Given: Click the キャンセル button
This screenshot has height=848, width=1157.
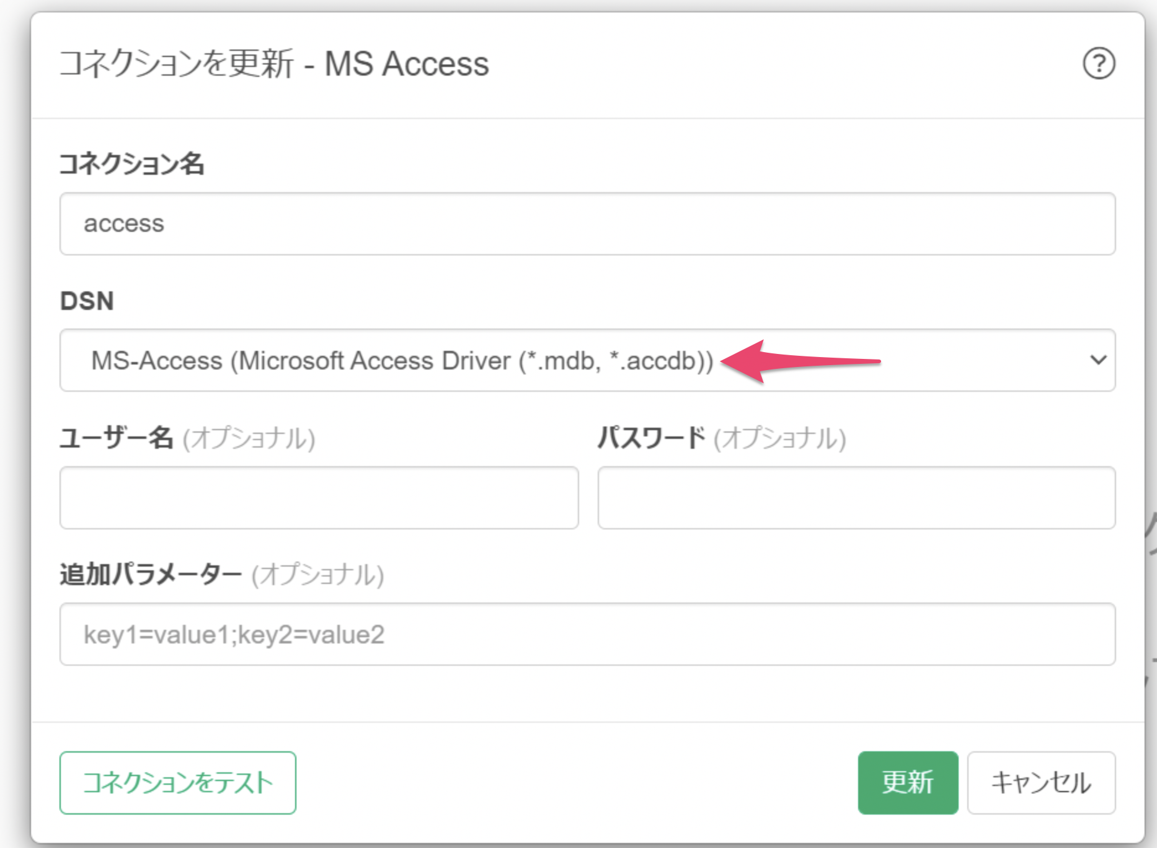Looking at the screenshot, I should click(1041, 782).
